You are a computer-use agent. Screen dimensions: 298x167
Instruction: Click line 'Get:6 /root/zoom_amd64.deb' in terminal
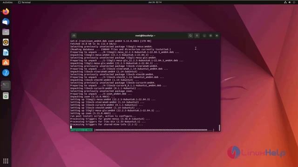[x=111, y=41]
